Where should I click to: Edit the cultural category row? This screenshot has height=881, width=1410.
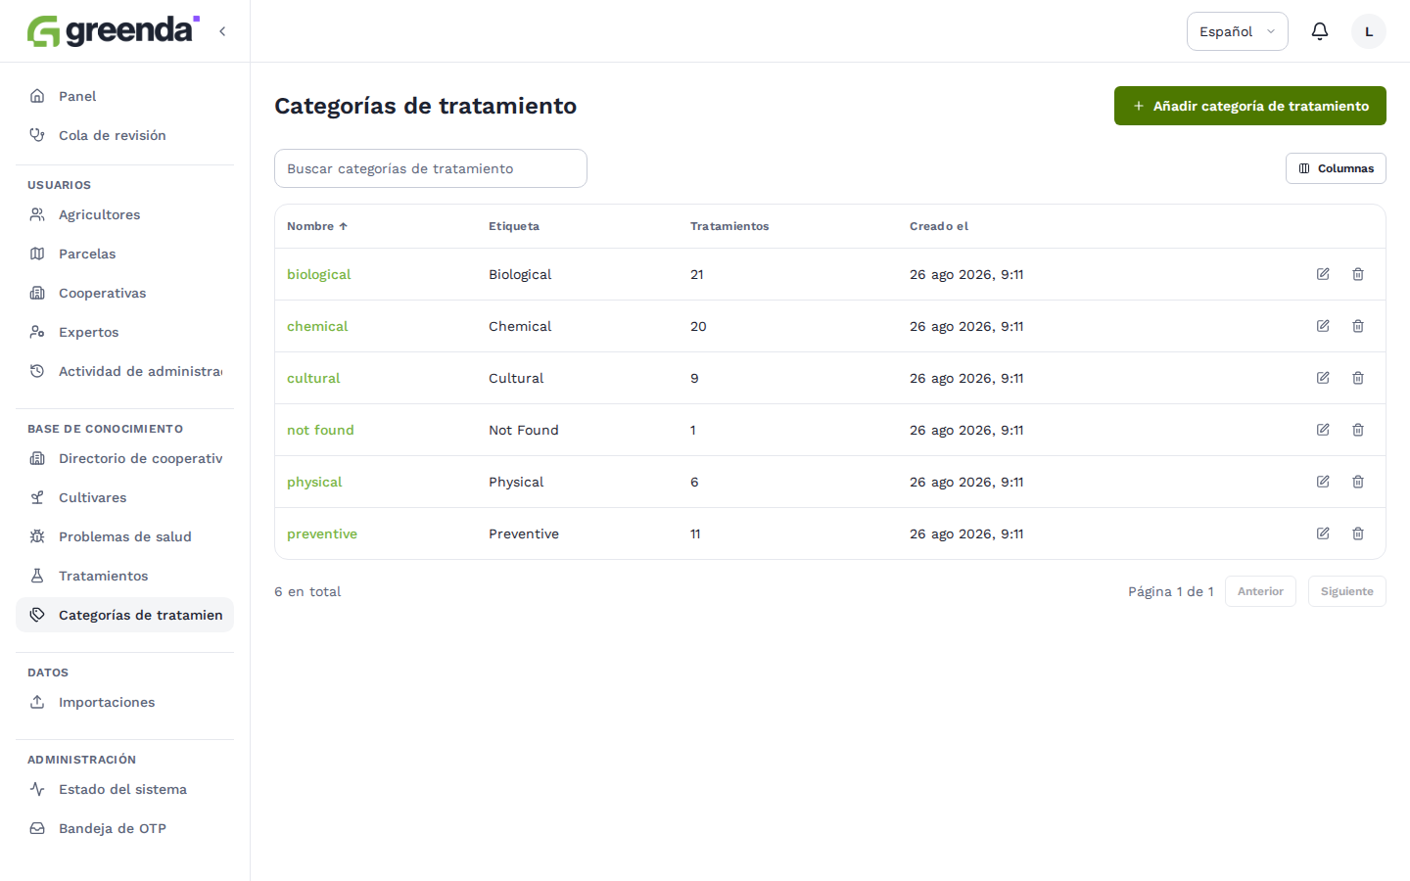pyautogui.click(x=1323, y=378)
